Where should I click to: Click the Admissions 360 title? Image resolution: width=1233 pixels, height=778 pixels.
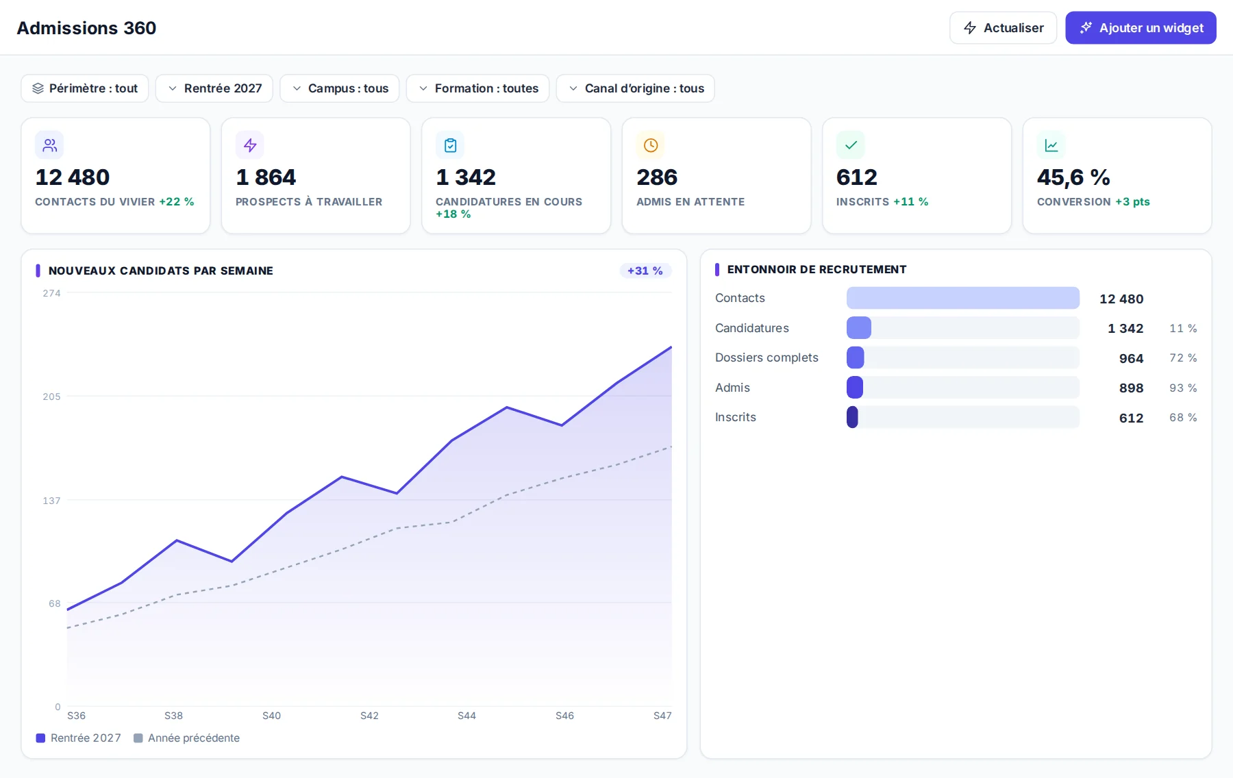86,28
